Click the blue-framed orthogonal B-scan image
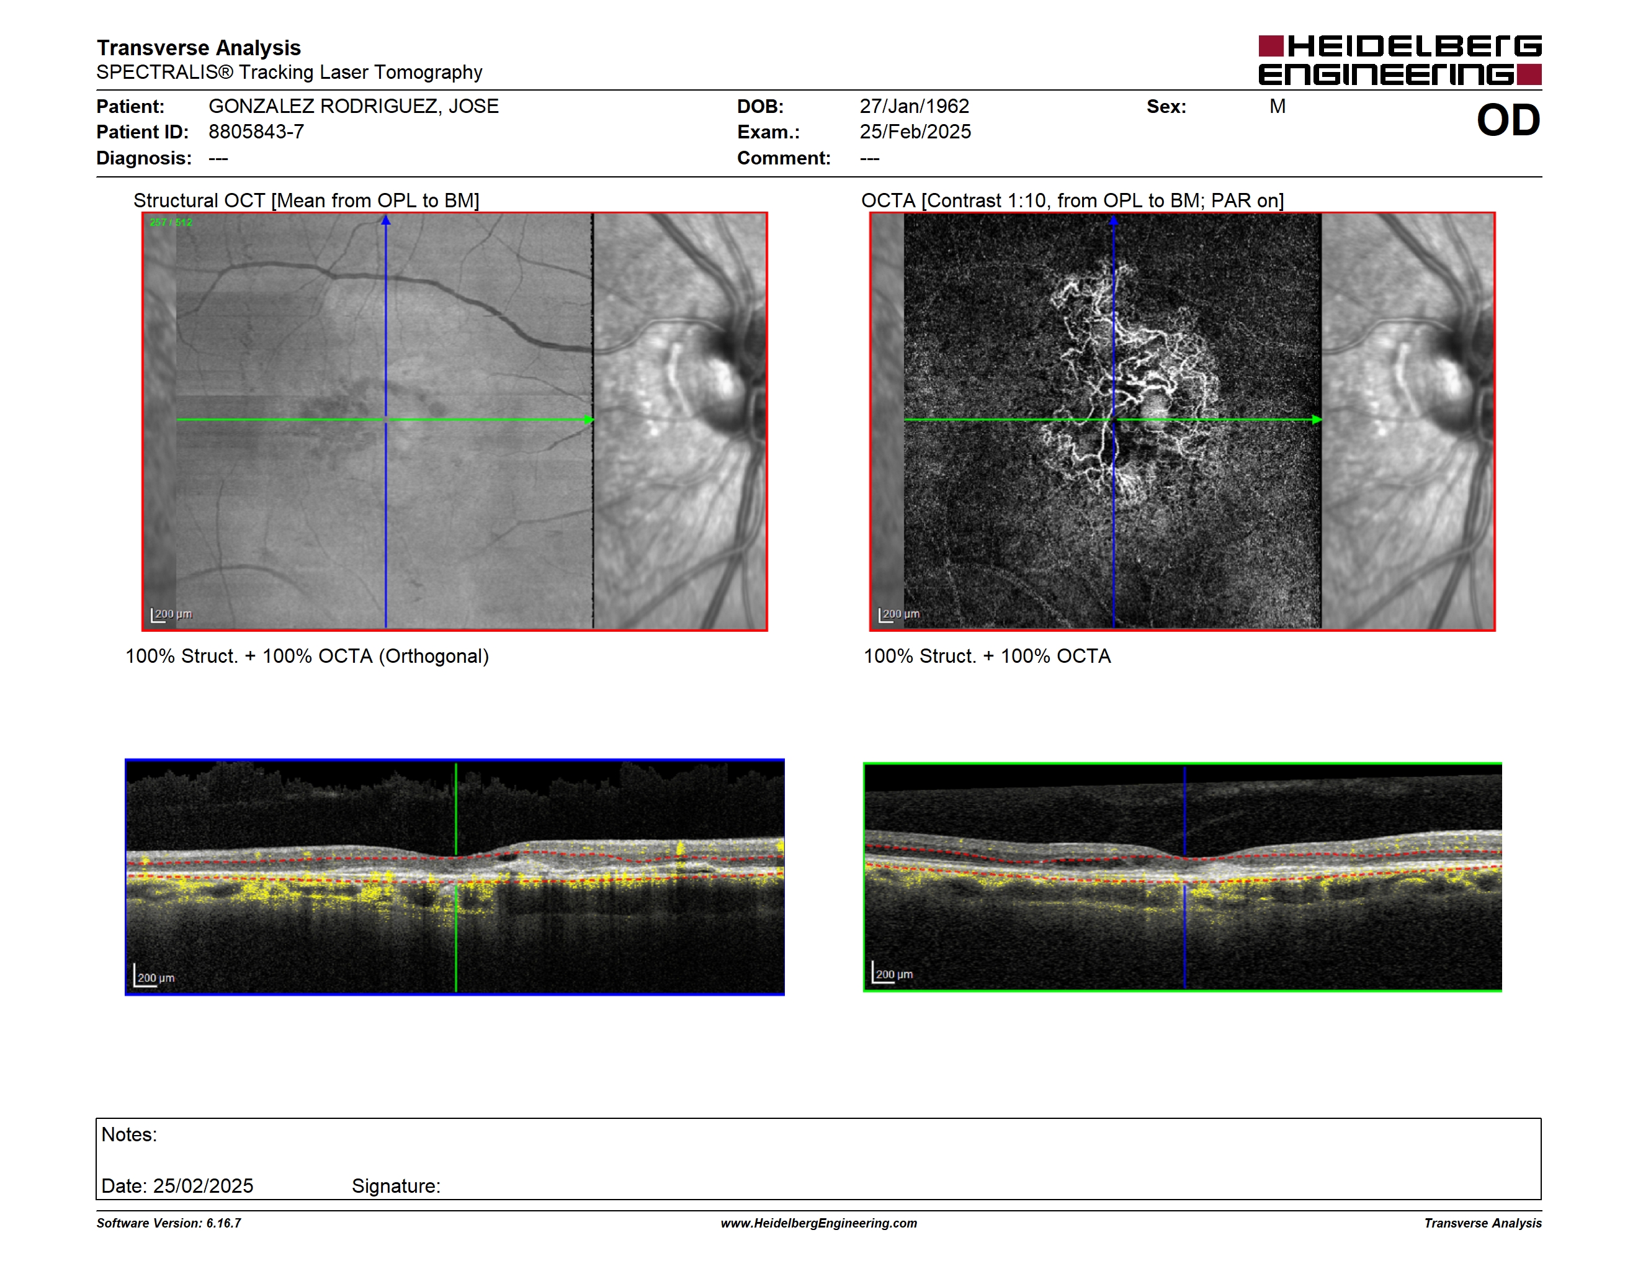 (455, 877)
